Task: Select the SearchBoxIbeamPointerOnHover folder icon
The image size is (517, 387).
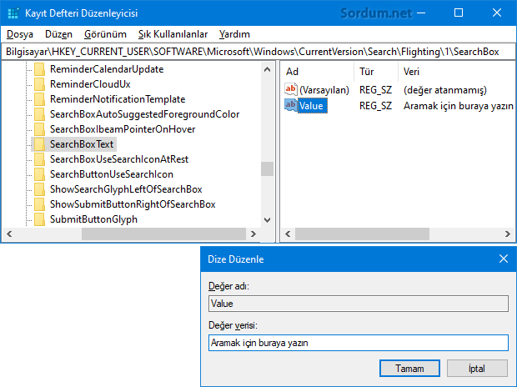Action: [x=39, y=129]
